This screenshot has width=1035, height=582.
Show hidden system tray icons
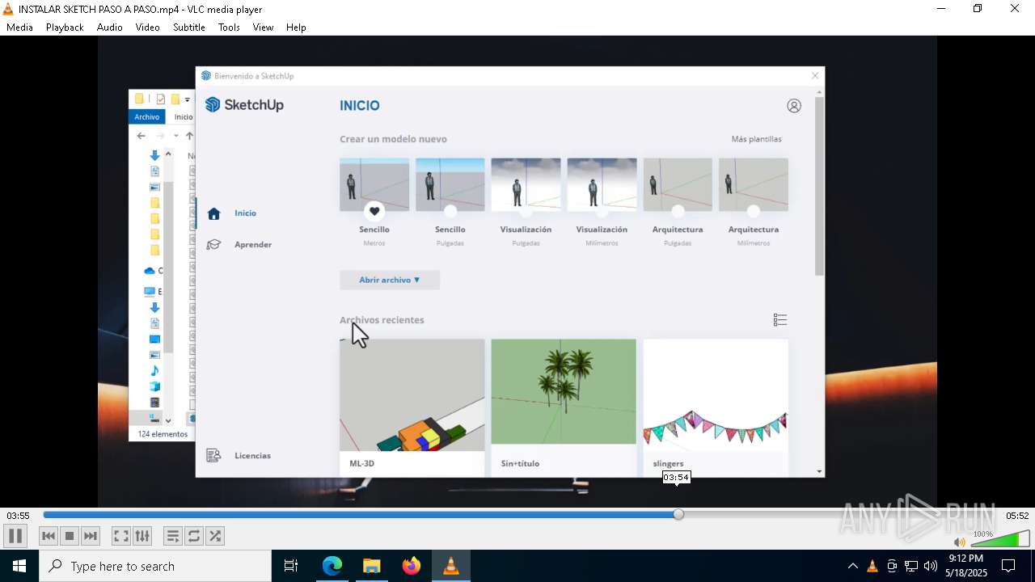click(852, 566)
